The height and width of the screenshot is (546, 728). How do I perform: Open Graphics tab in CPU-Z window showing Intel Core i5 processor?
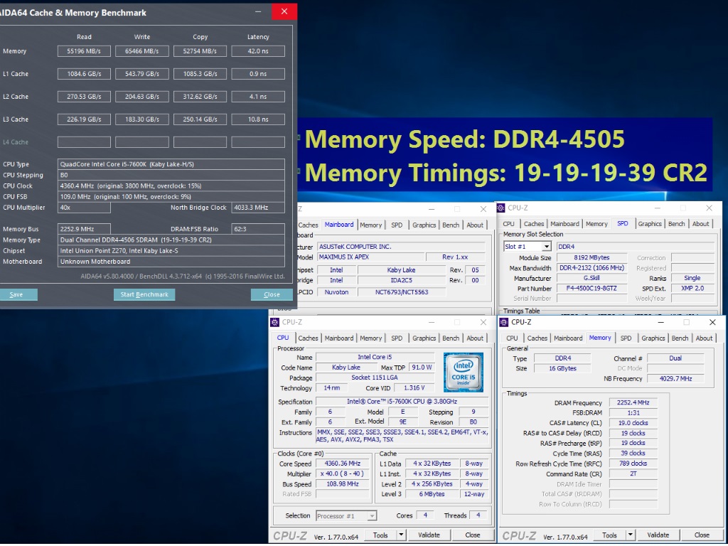click(x=424, y=338)
